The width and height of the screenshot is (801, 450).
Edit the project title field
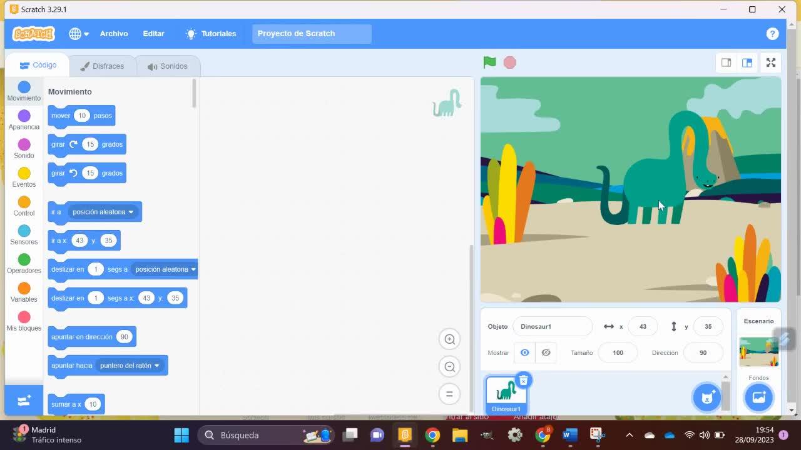click(312, 34)
